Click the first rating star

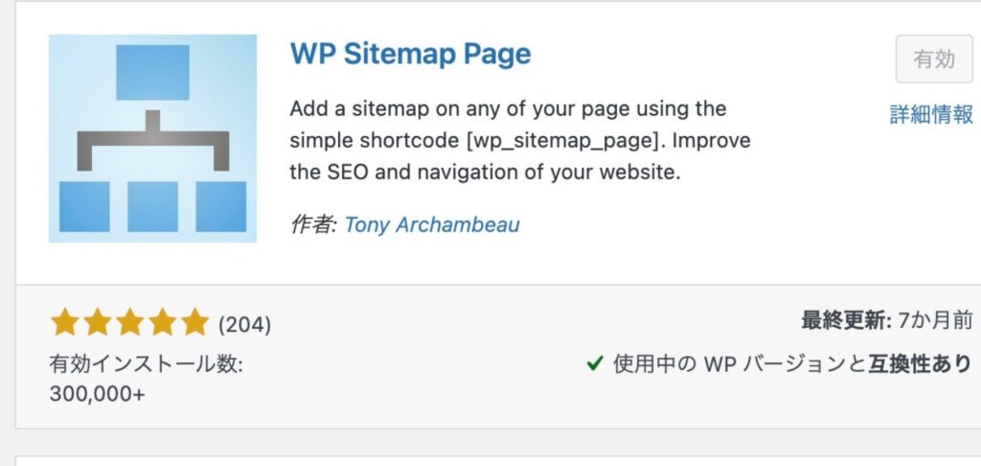64,323
